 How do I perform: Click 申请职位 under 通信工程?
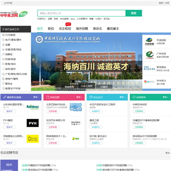(96, 127)
